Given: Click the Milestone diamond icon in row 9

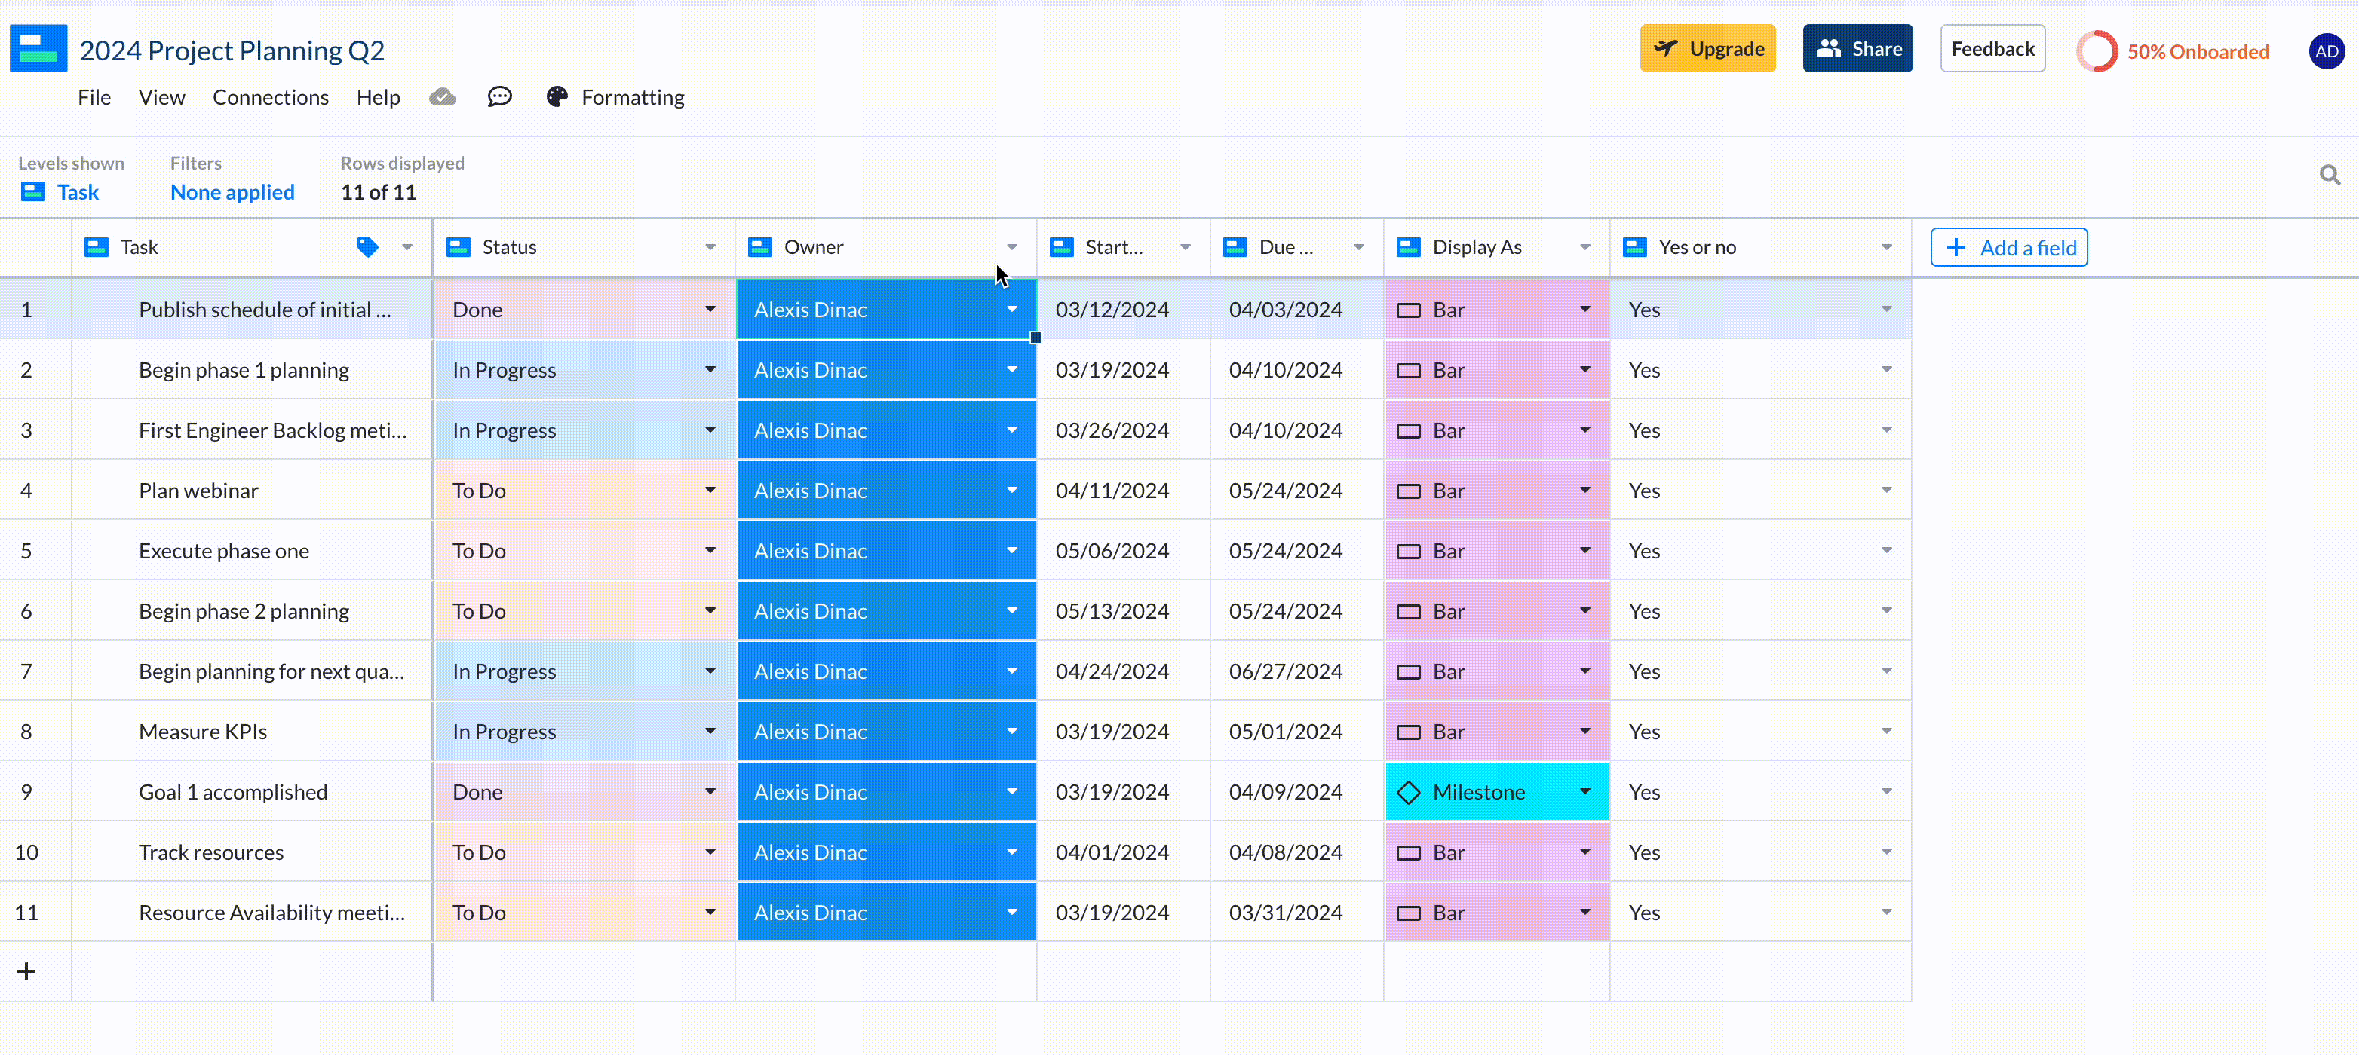Looking at the screenshot, I should (x=1409, y=793).
